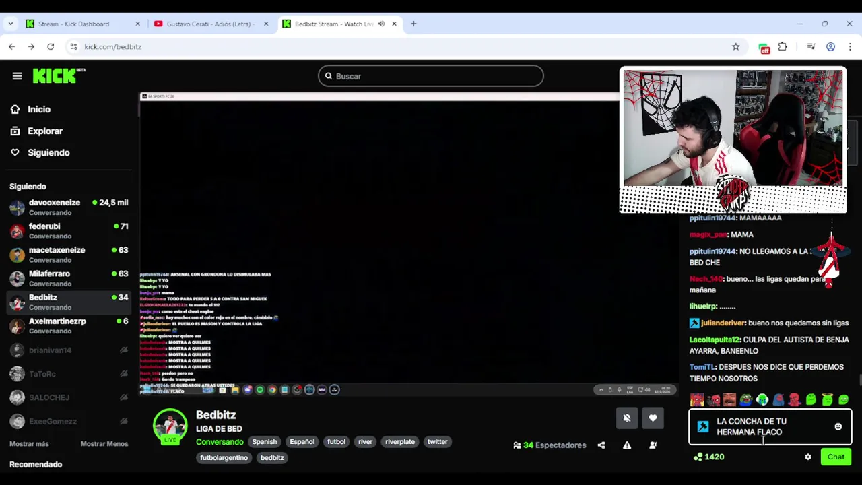Open the emoji picker in chat input
The height and width of the screenshot is (485, 862).
click(x=838, y=427)
